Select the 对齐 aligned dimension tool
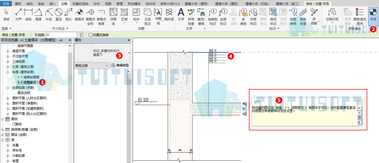This screenshot has width=379, height=163. coord(18,15)
